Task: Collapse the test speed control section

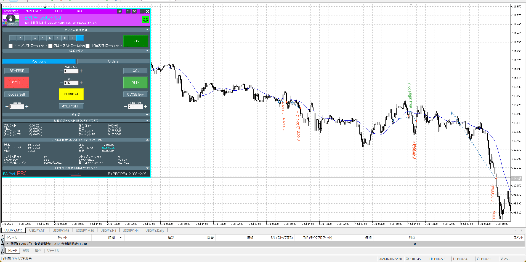Action: 147,30
